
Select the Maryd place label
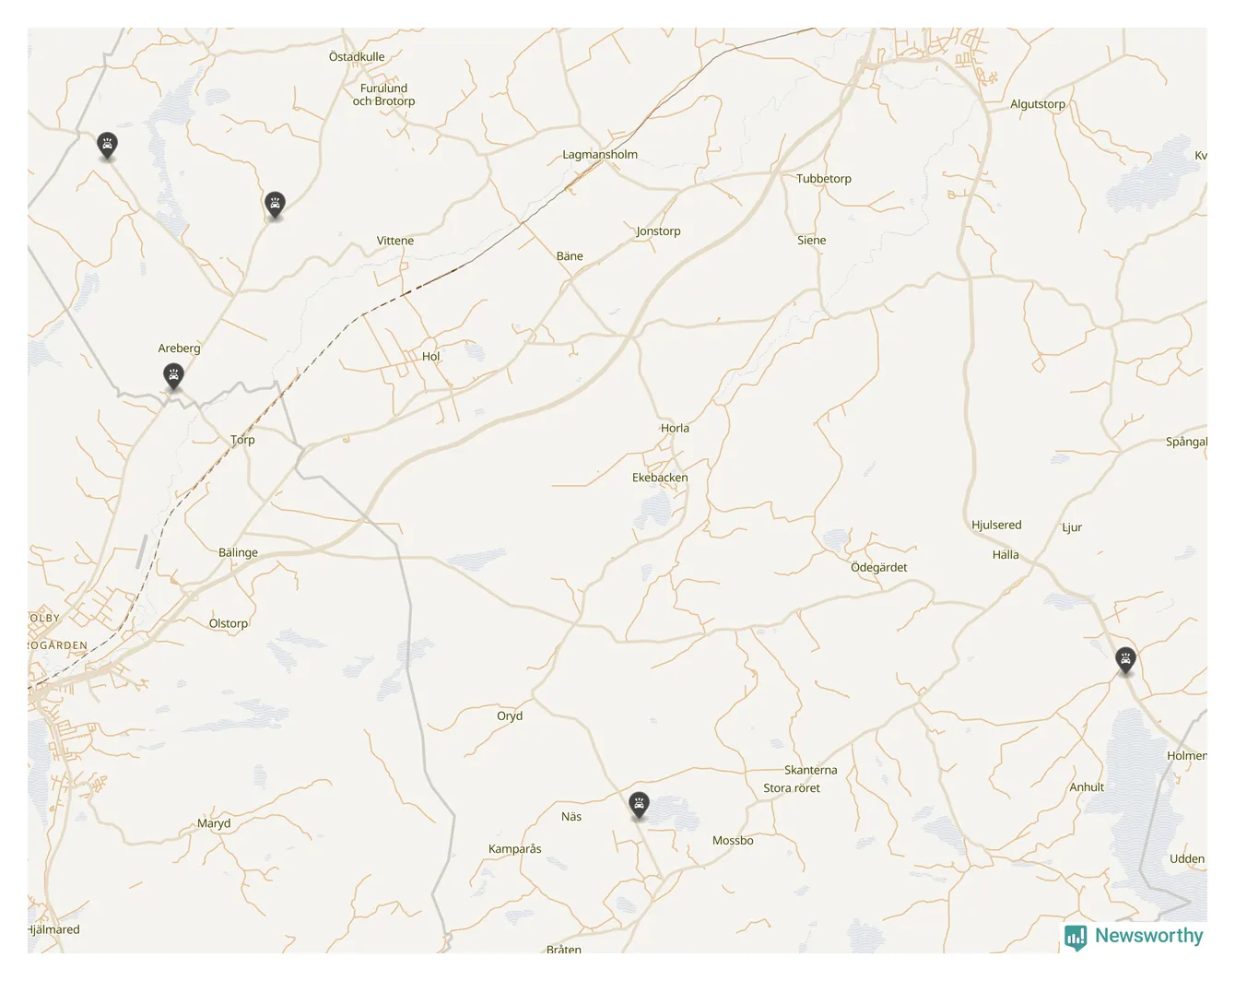[x=214, y=823]
